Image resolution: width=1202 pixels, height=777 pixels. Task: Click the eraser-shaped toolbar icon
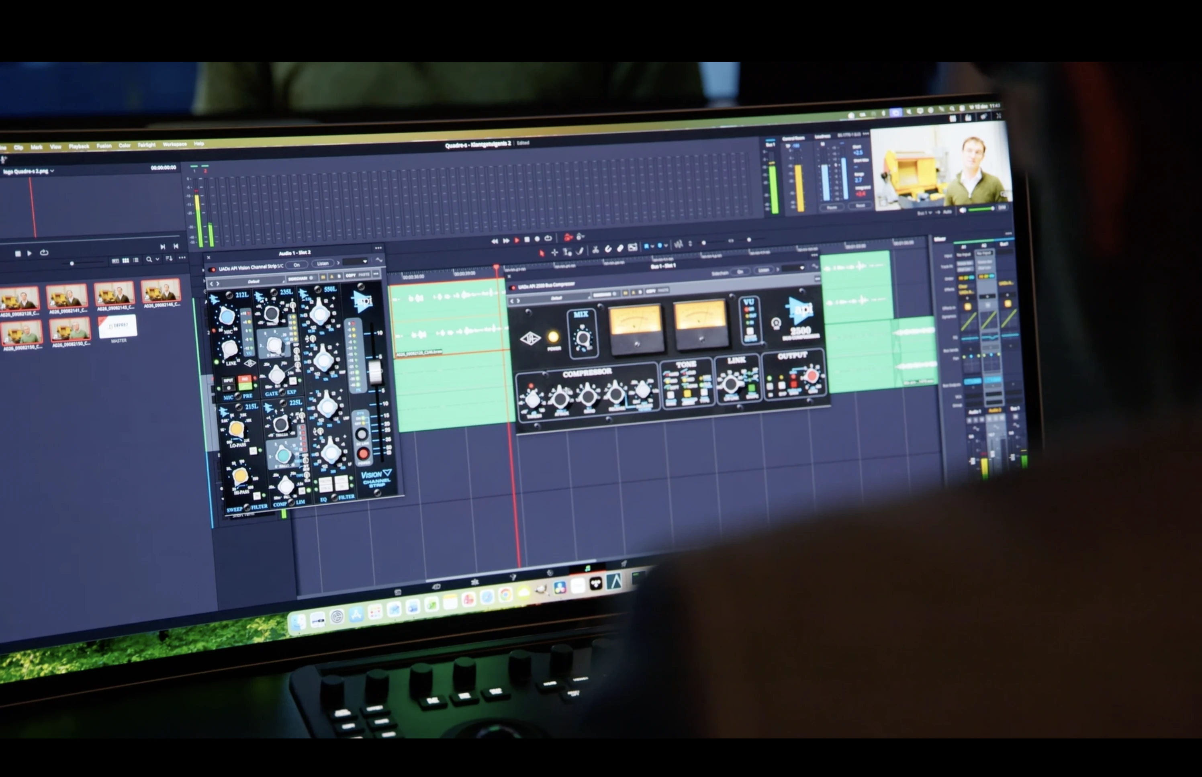coord(620,248)
